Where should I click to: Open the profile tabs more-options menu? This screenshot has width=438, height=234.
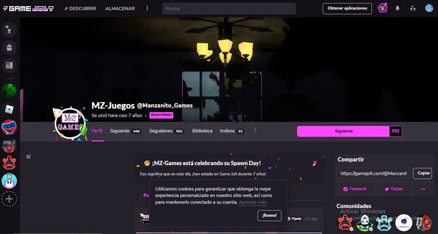[255, 130]
